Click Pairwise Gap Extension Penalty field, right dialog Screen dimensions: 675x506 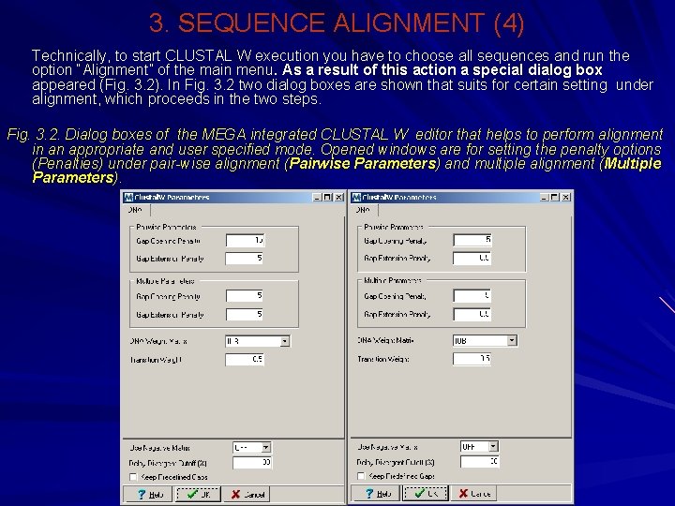coord(472,259)
